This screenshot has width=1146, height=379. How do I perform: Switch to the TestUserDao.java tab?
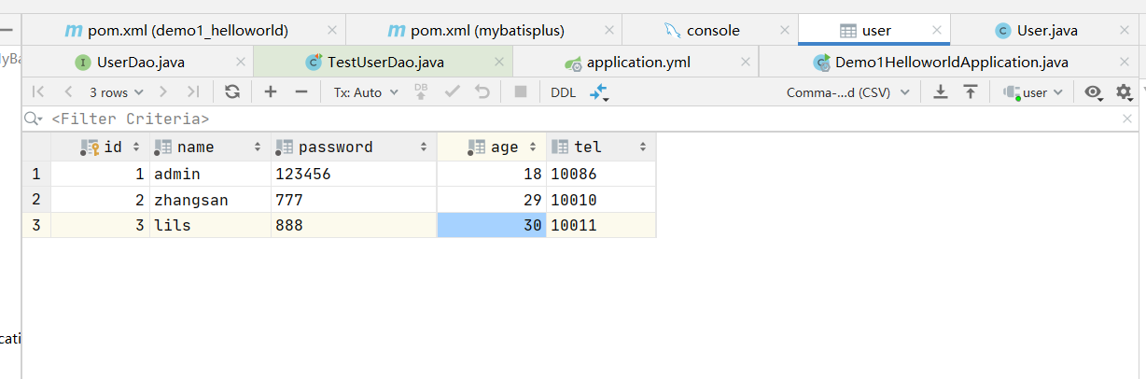(385, 63)
